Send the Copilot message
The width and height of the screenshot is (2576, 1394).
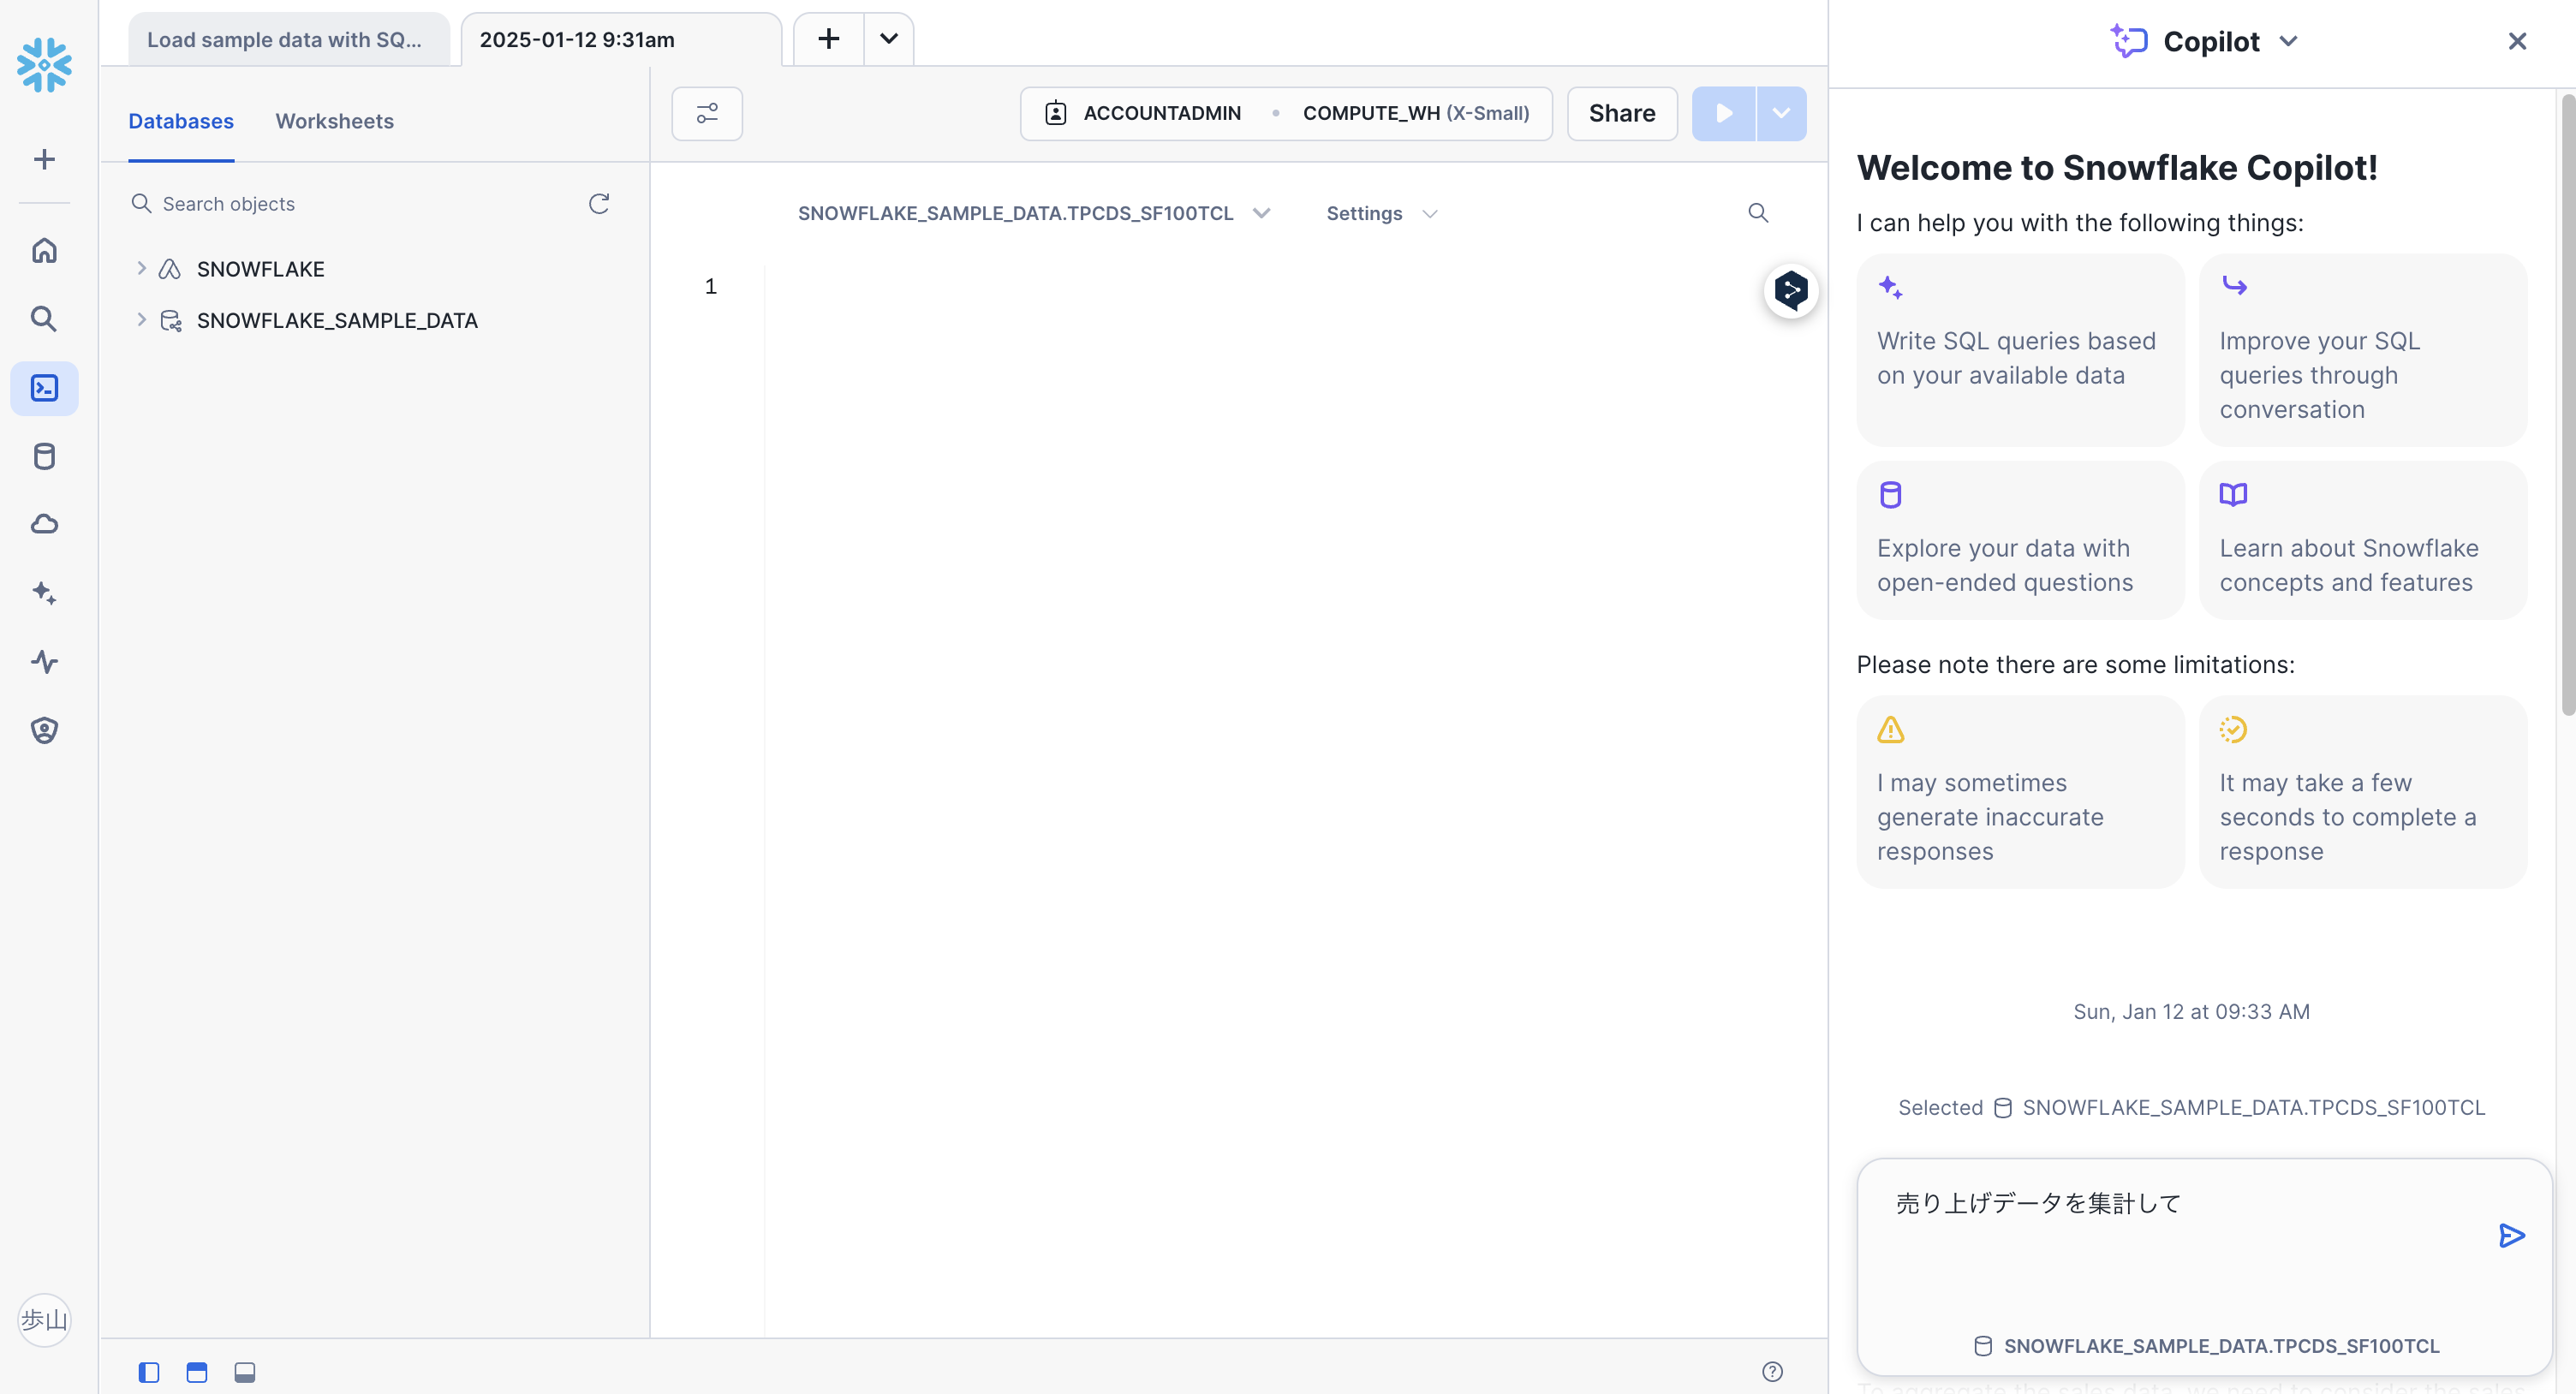tap(2510, 1235)
